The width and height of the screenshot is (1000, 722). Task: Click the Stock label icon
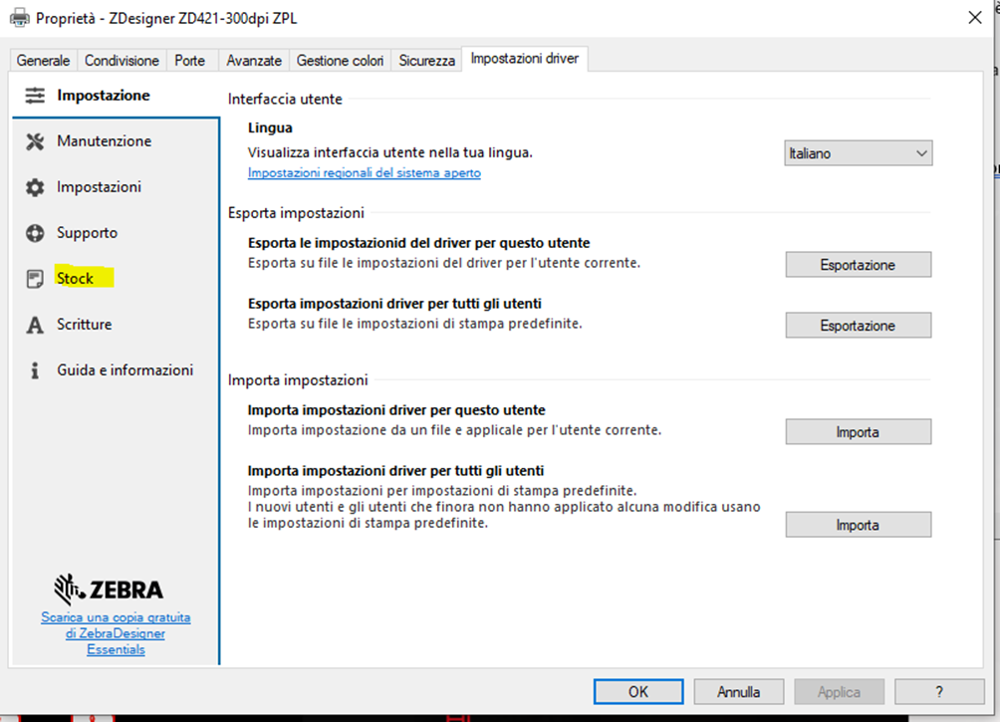[x=35, y=279]
